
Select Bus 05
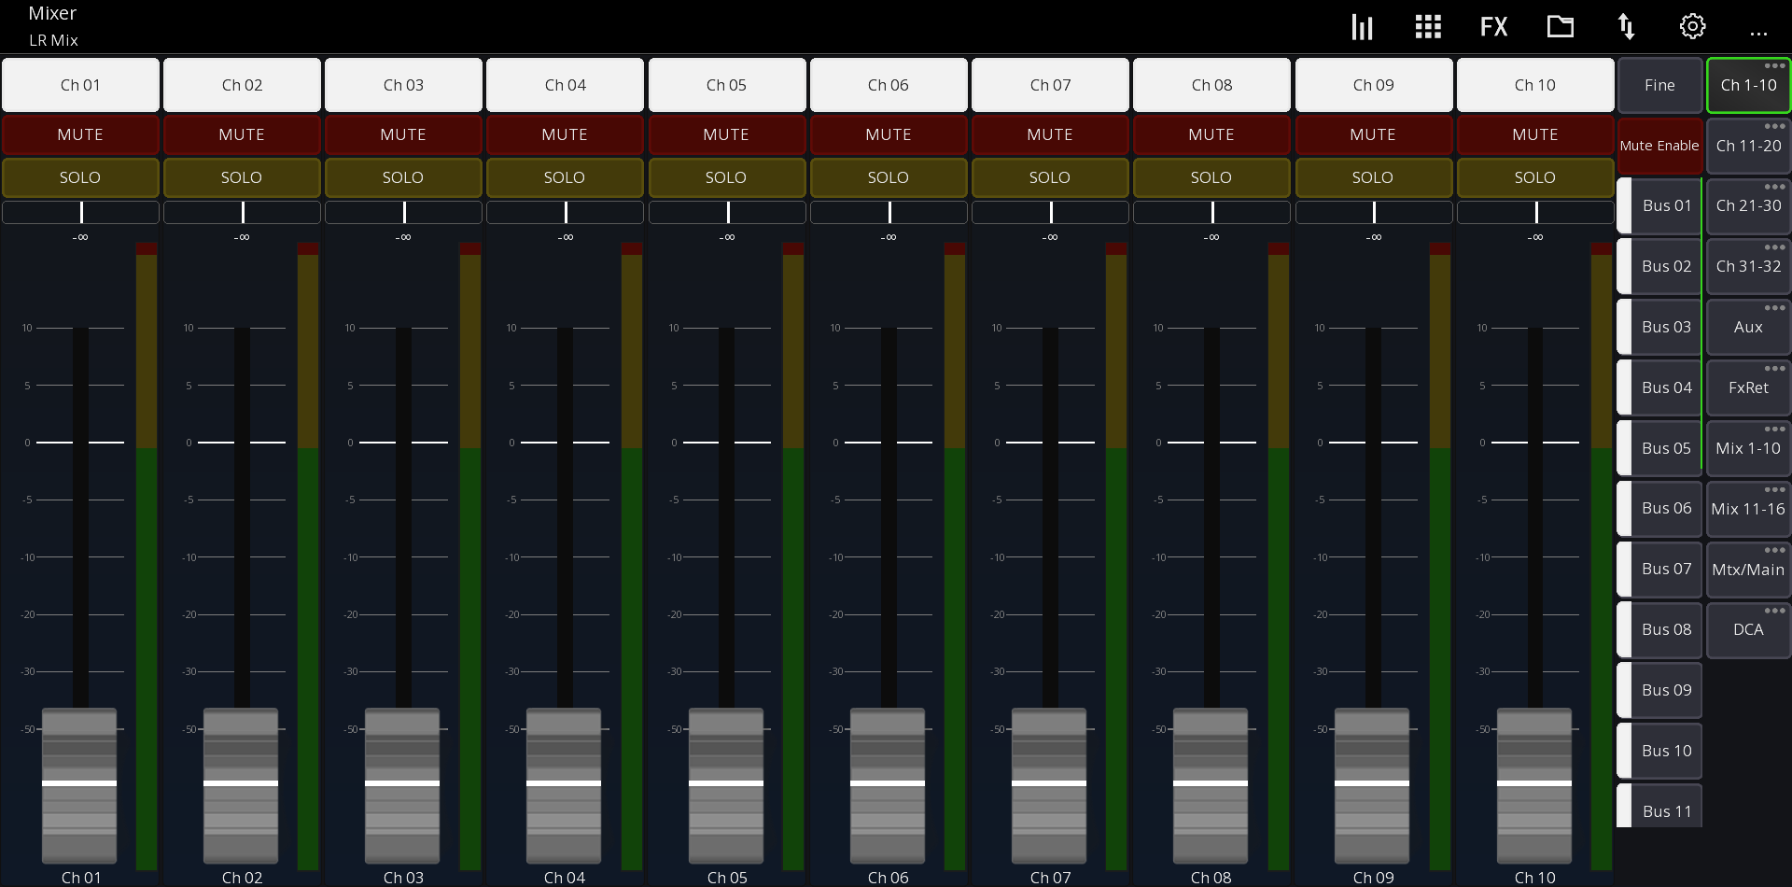click(x=1666, y=448)
